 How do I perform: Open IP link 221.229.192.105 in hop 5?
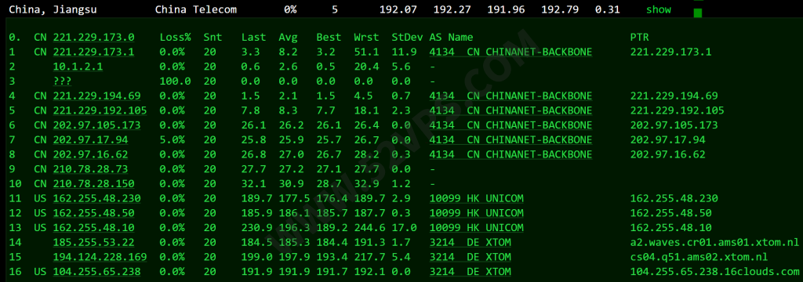pyautogui.click(x=100, y=110)
